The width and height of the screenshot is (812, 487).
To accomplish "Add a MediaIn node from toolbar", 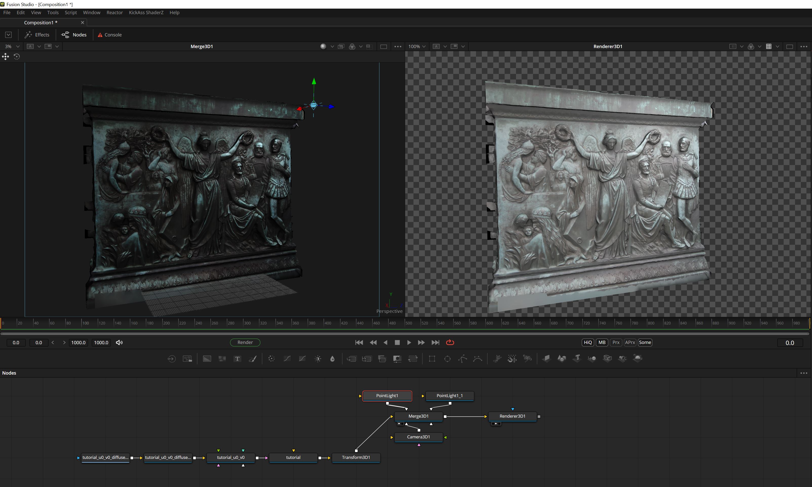I will (x=172, y=359).
